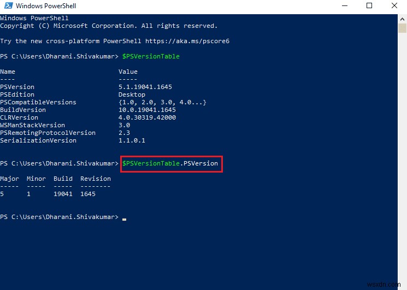
Task: Click the 'Major' column header
Action: [x=10, y=179]
